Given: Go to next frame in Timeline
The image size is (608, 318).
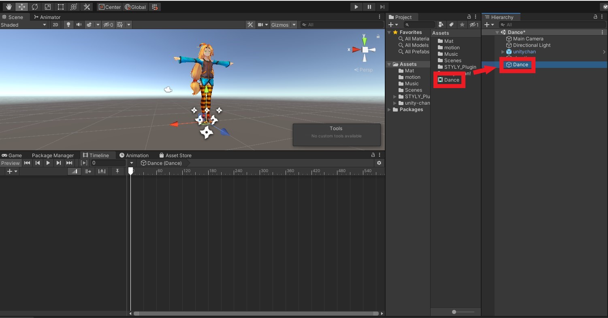Looking at the screenshot, I should [59, 163].
